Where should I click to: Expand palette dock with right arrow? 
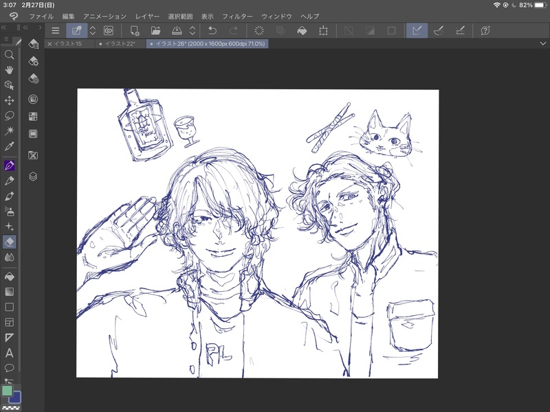pos(40,27)
